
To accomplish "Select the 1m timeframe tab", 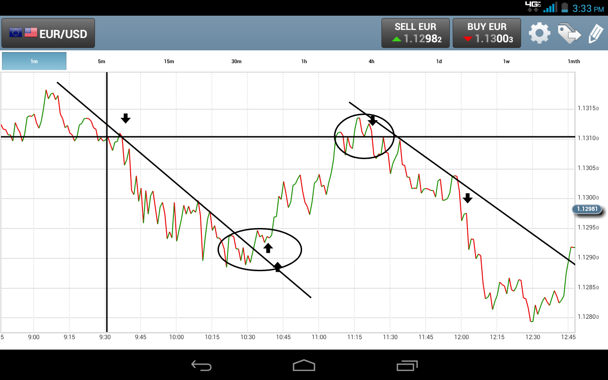I will tap(34, 61).
